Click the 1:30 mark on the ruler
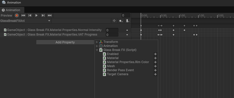Viewport: 234px width, 98px height. point(202,15)
